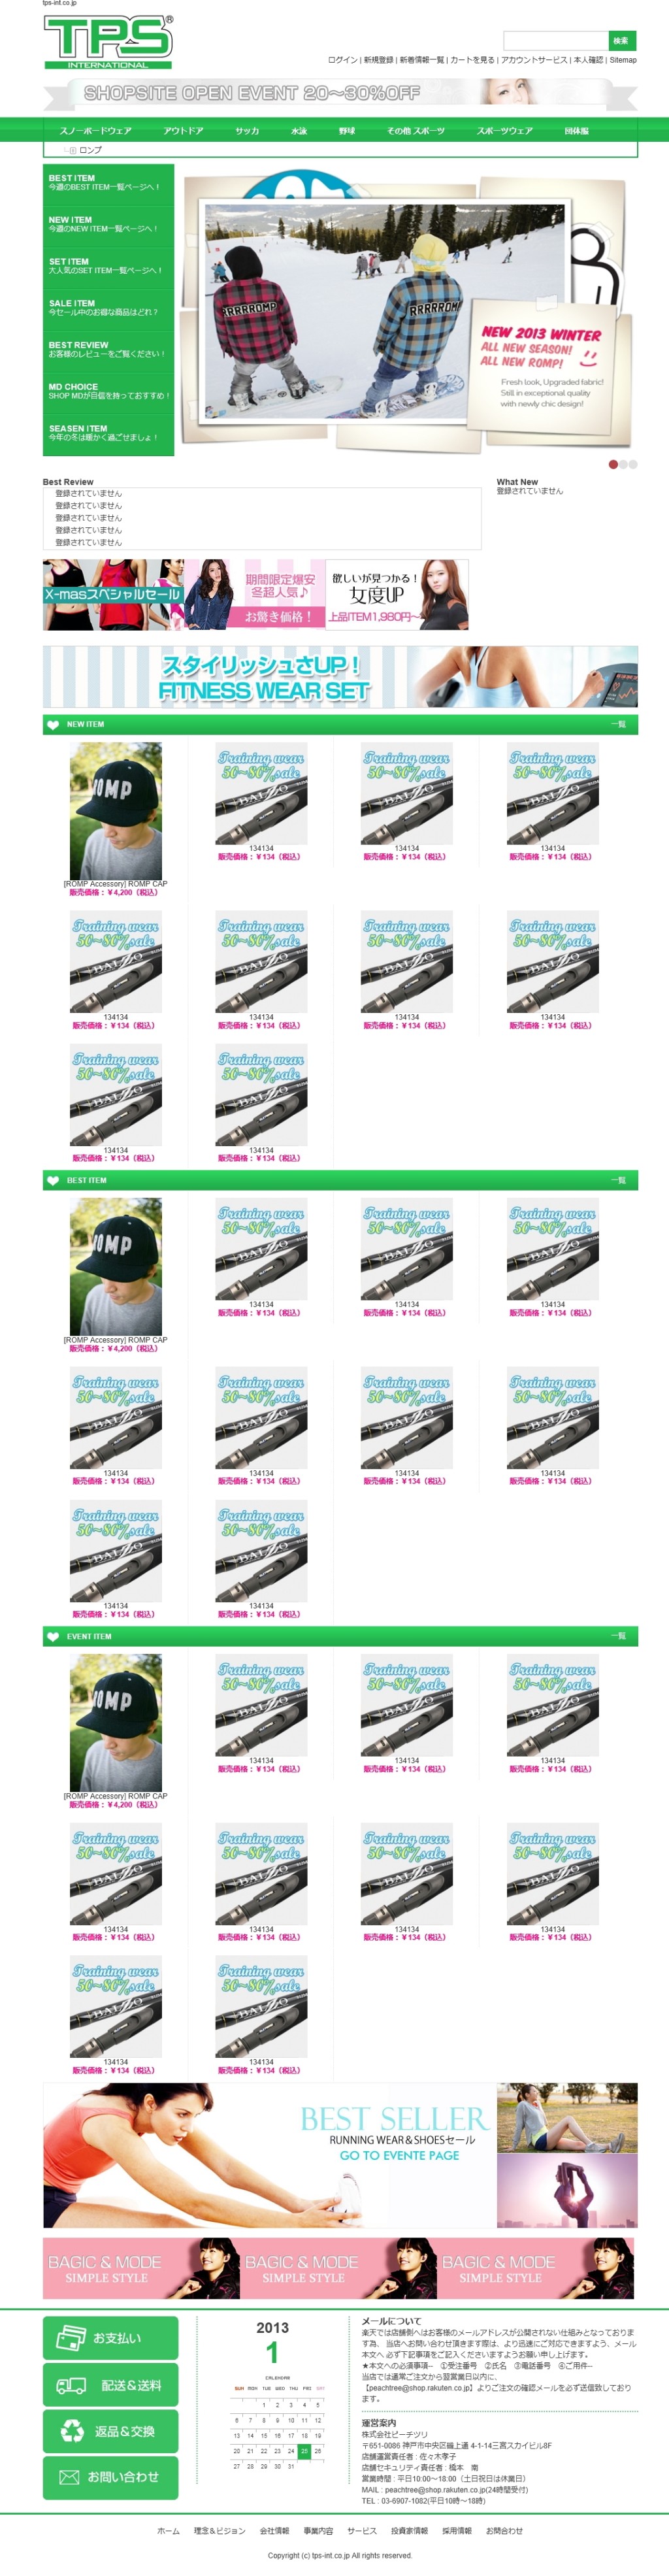Viewport: 669px width, 2576px height.
Task: Open the ROMP CAP product thumbnail in NEW ITEM
Action: pos(115,810)
